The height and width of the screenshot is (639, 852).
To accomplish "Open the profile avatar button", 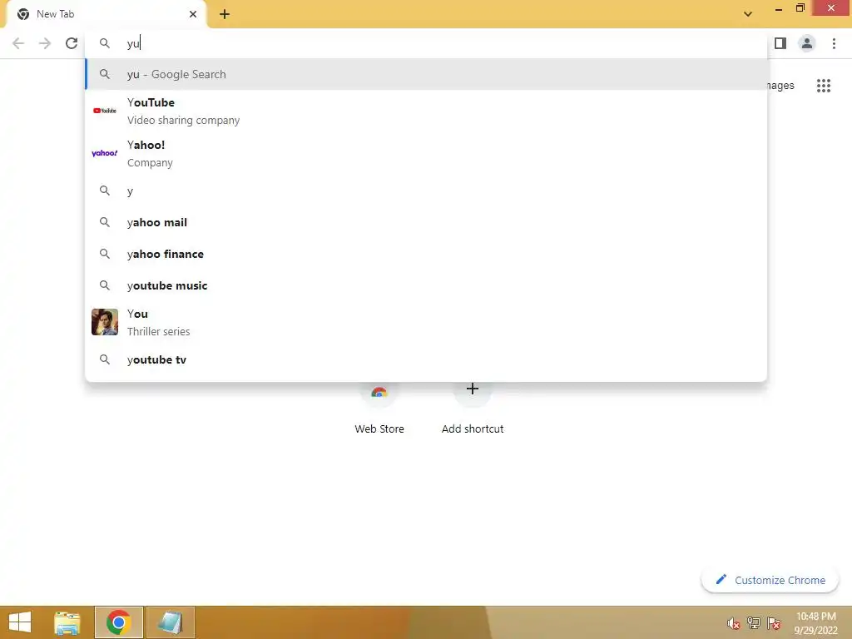I will point(807,43).
